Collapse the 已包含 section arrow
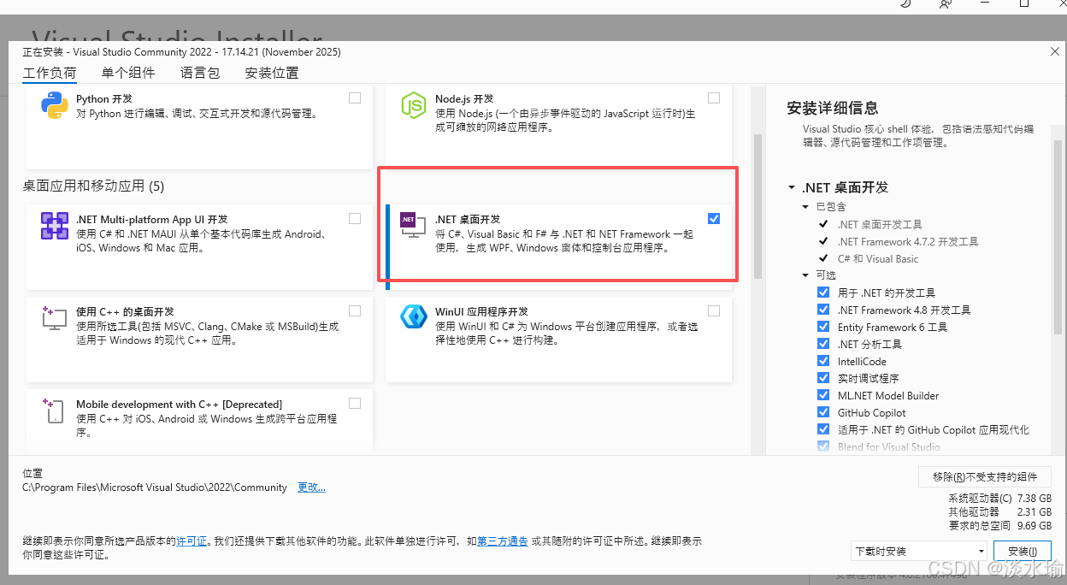 (806, 207)
